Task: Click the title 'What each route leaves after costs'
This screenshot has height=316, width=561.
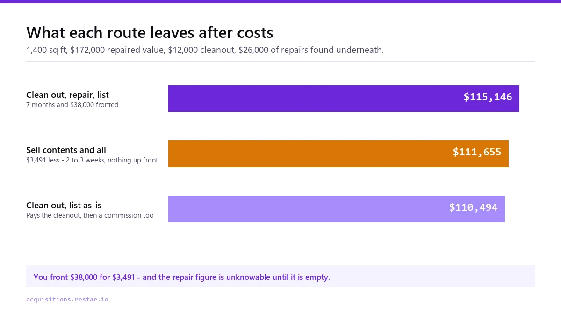Action: pyautogui.click(x=150, y=33)
